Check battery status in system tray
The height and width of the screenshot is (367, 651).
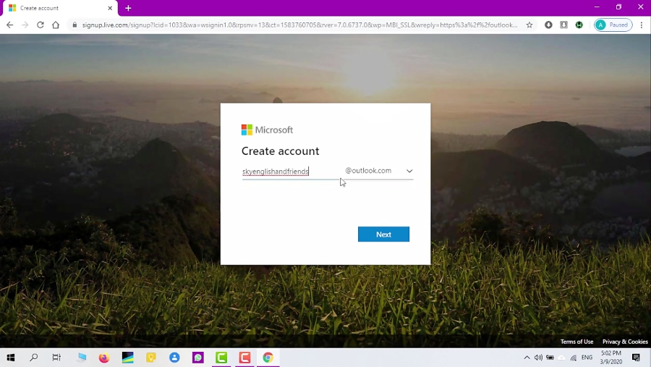[550, 358]
